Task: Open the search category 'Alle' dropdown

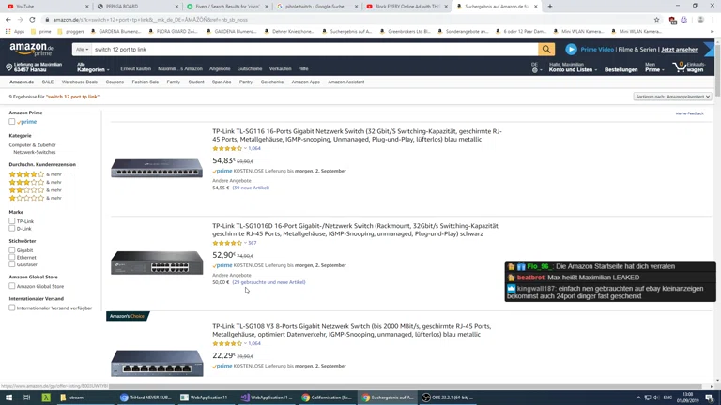Action: pos(83,50)
